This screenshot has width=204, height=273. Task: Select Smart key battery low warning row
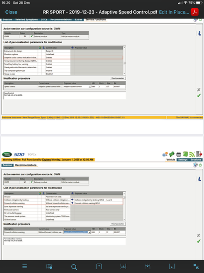tap(64, 64)
